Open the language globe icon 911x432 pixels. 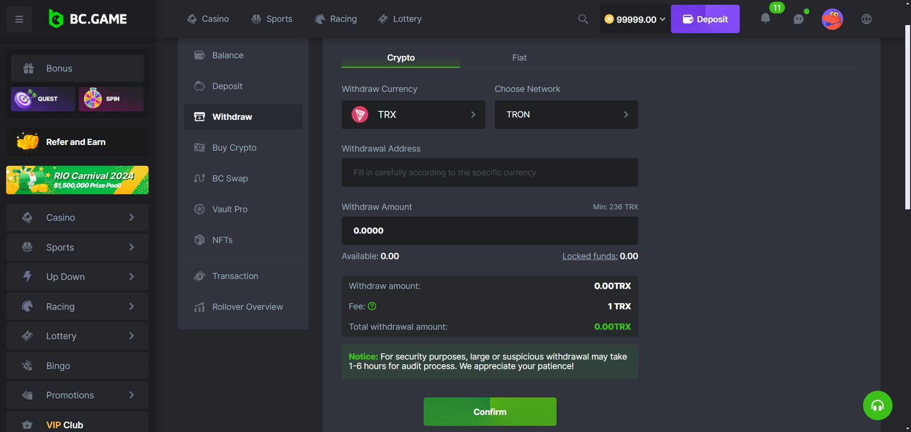(866, 19)
